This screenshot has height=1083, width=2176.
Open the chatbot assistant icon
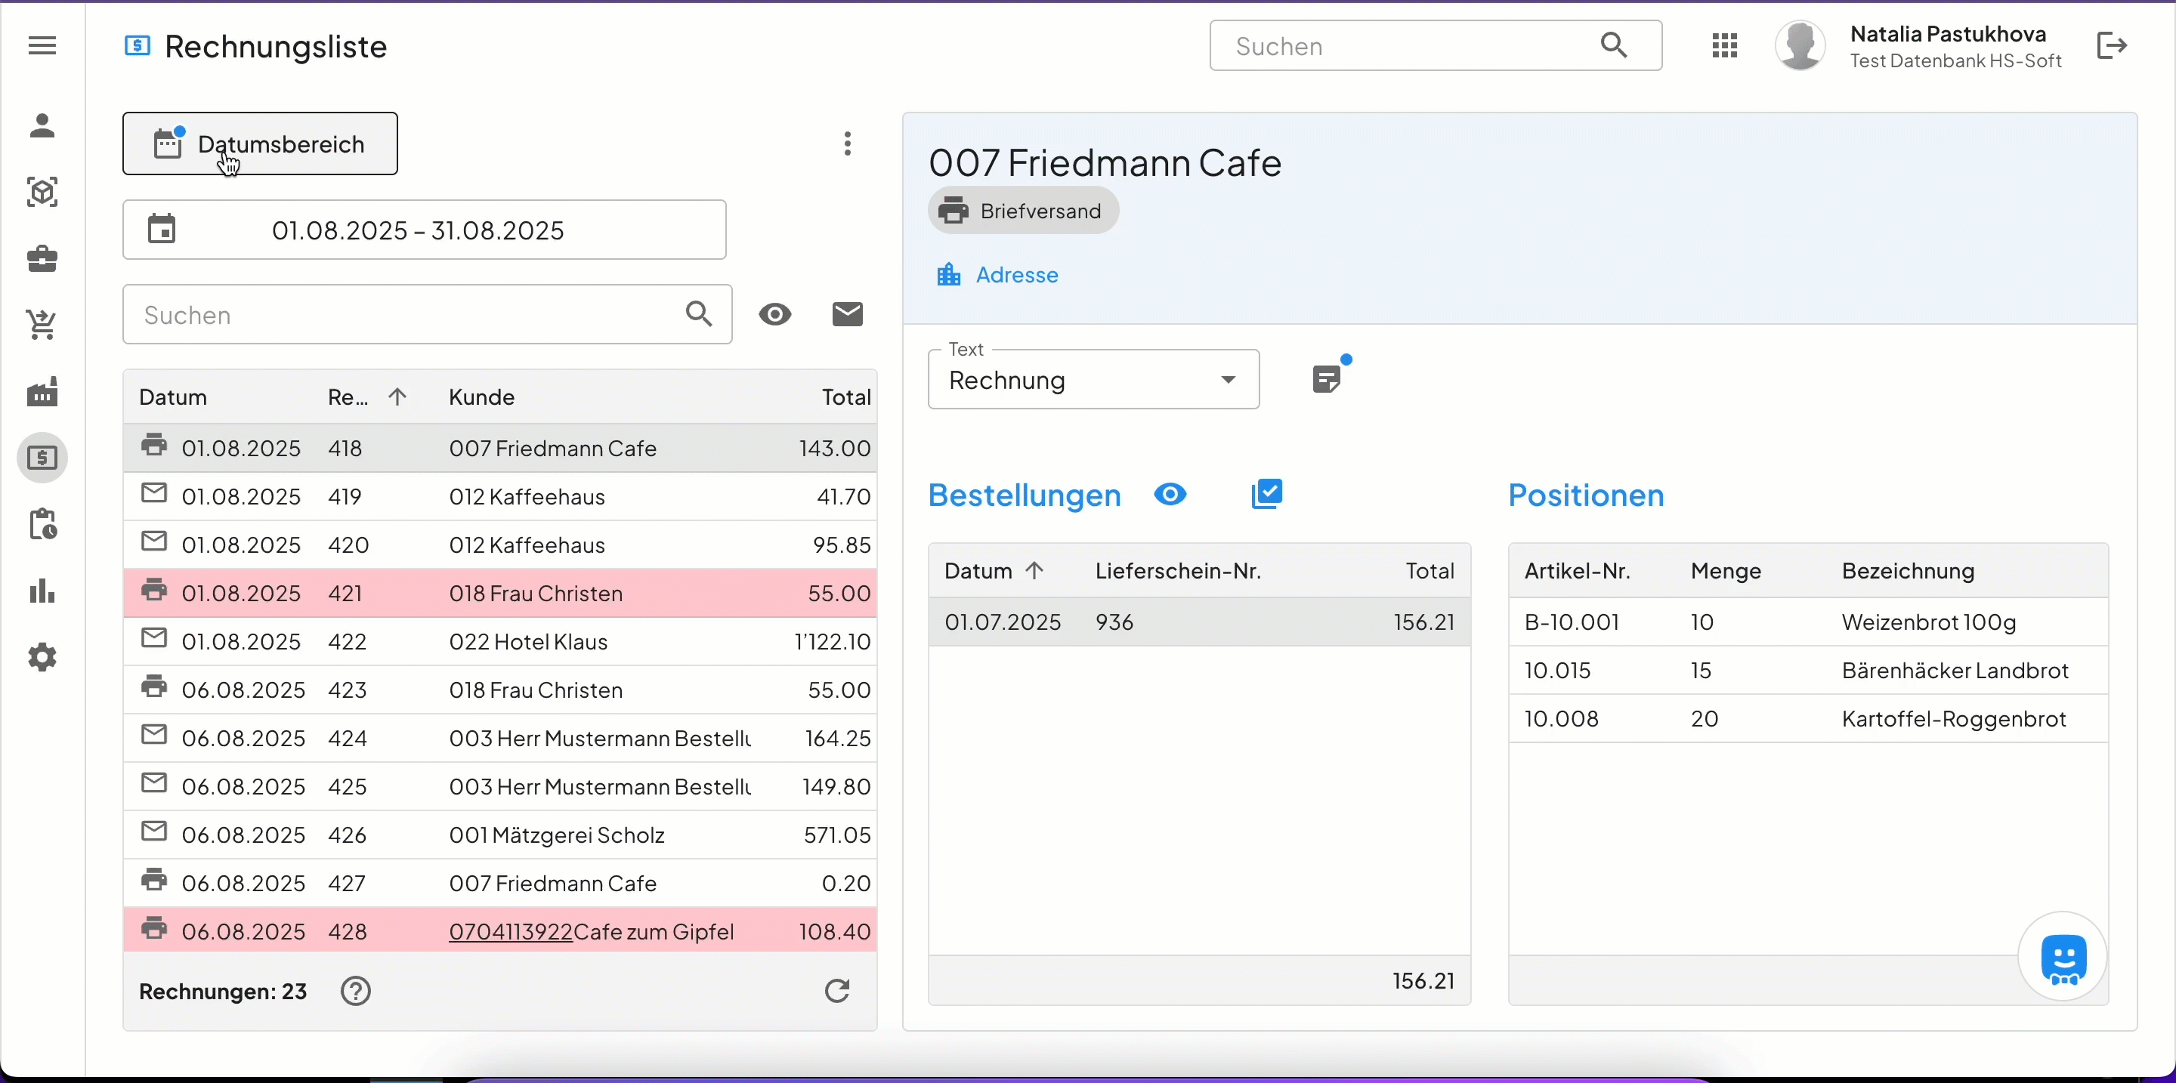click(x=2063, y=957)
